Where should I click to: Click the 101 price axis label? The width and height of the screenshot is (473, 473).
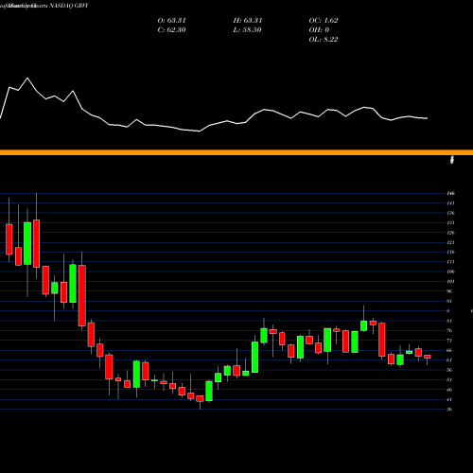point(450,281)
